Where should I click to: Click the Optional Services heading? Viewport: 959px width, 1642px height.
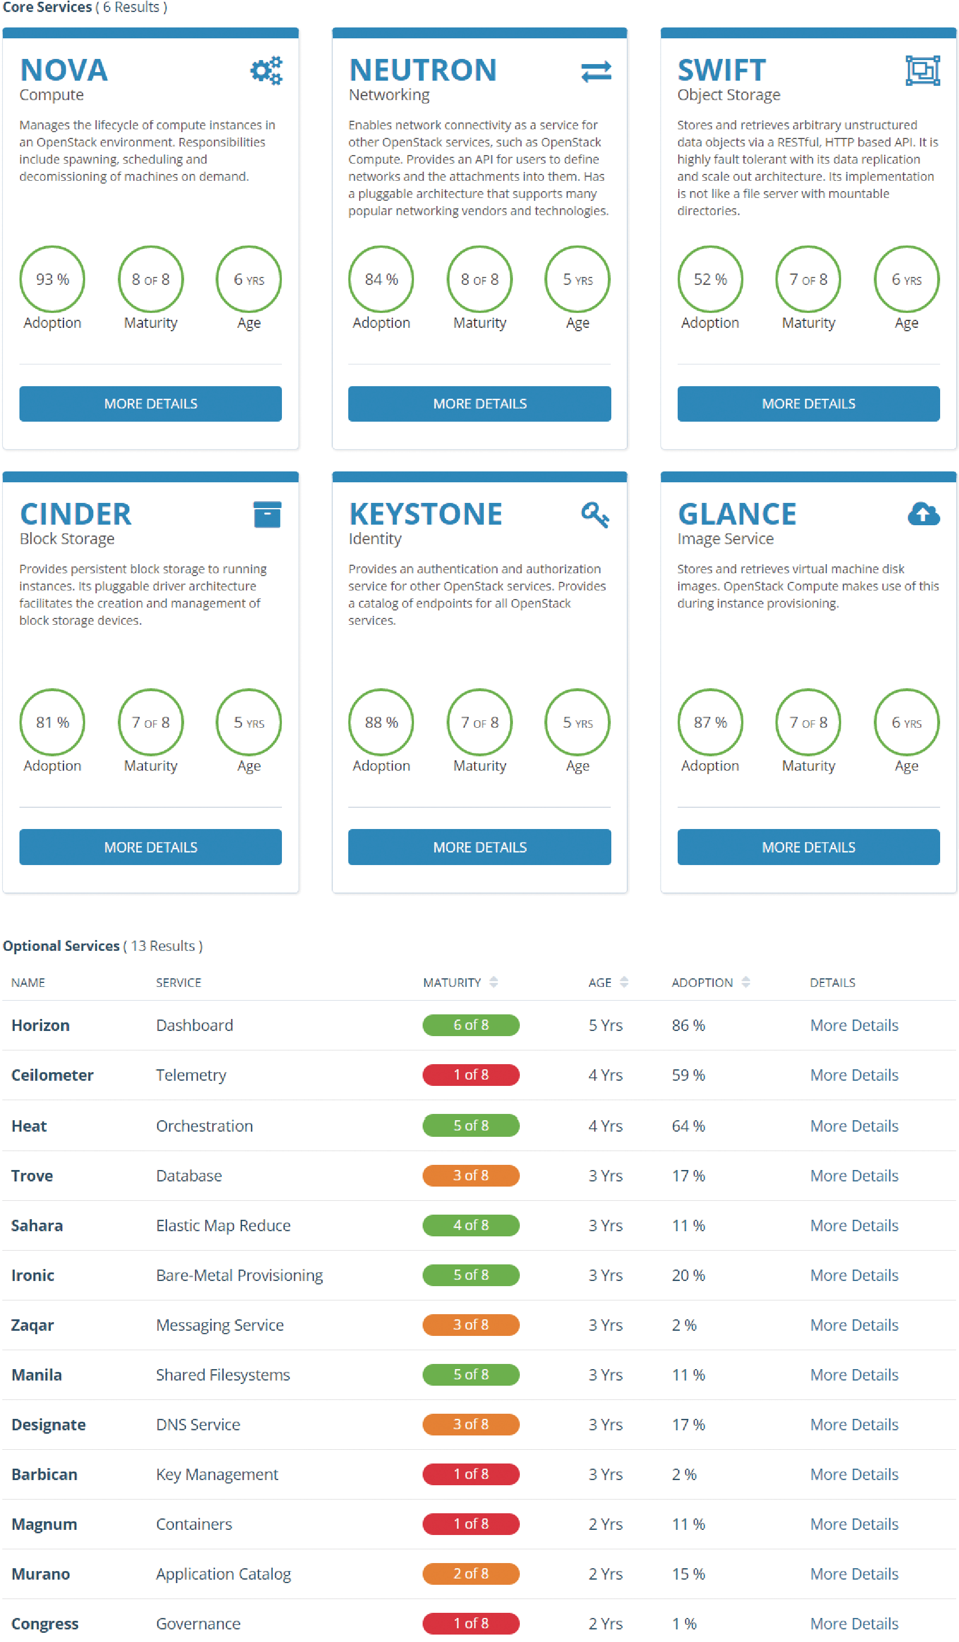point(61,946)
